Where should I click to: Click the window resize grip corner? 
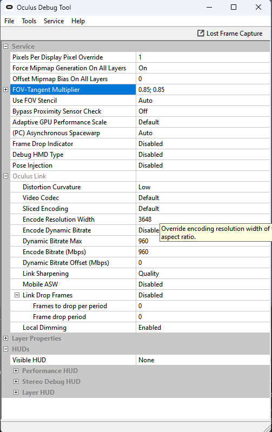click(268, 428)
